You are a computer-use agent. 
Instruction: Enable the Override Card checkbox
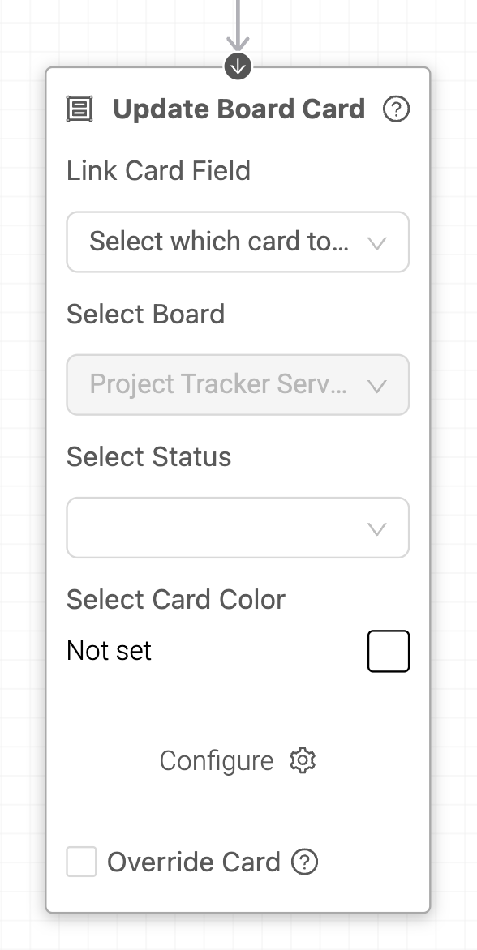pyautogui.click(x=81, y=862)
